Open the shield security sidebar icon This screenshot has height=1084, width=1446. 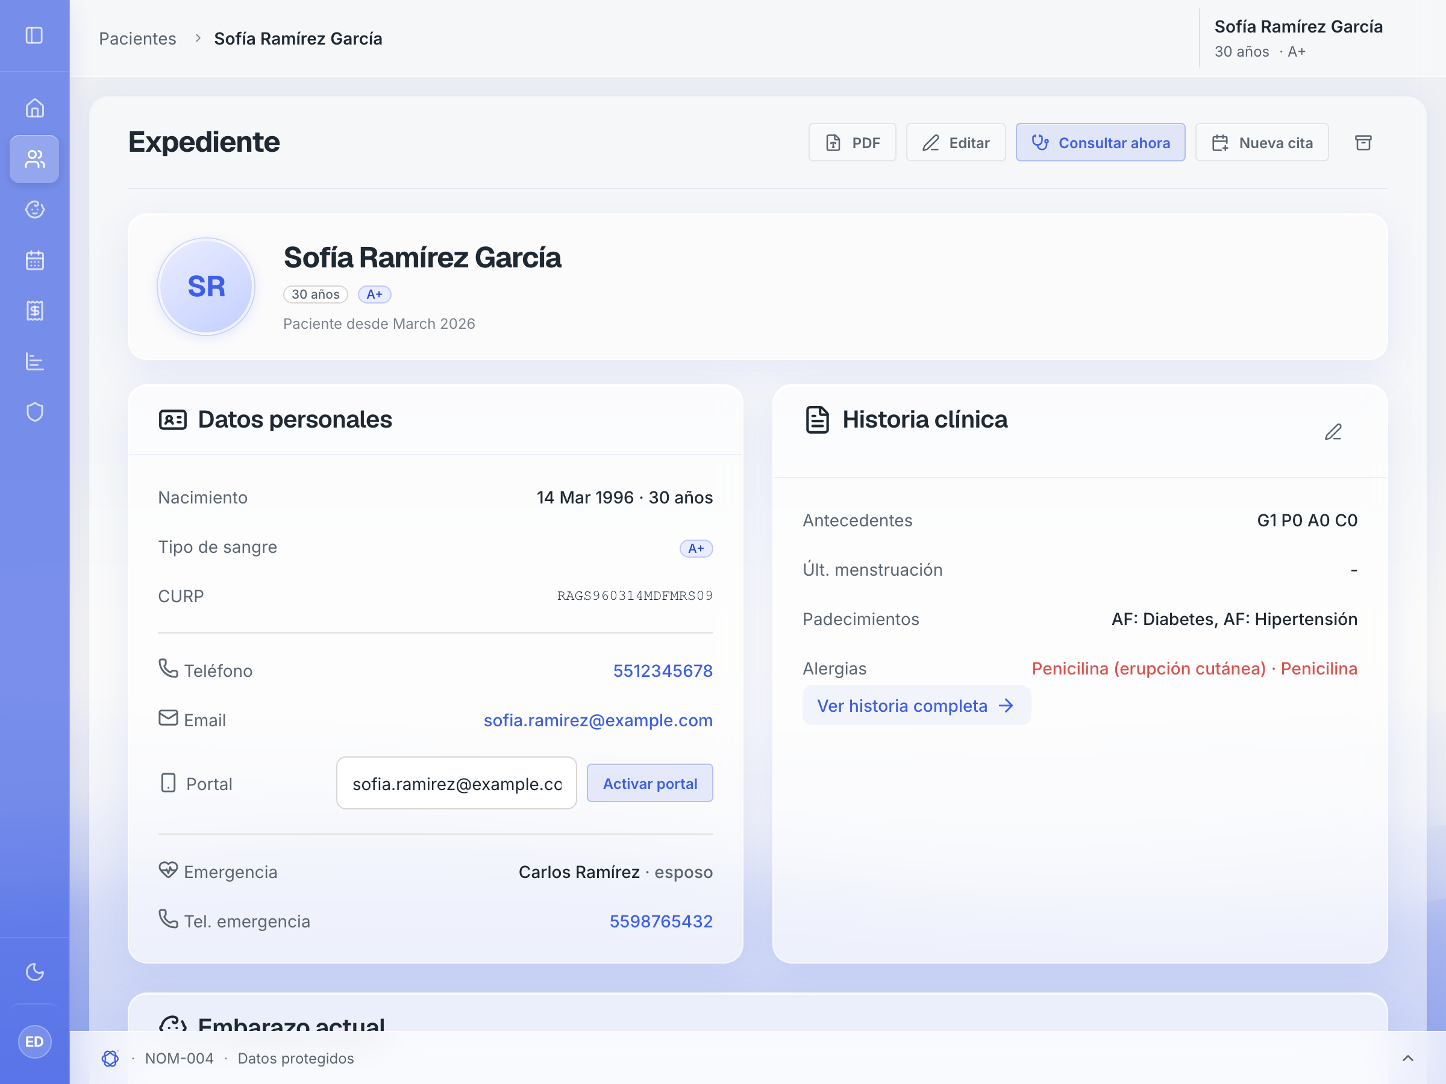coord(35,413)
